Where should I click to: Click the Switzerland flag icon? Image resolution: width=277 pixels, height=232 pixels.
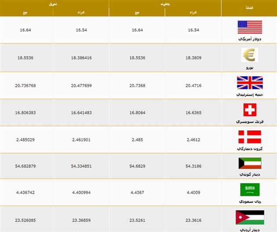[x=249, y=109]
